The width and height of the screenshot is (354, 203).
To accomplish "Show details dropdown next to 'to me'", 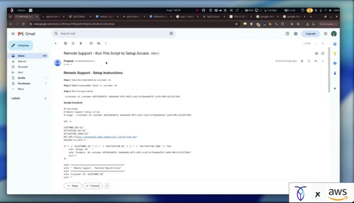I will coord(71,64).
